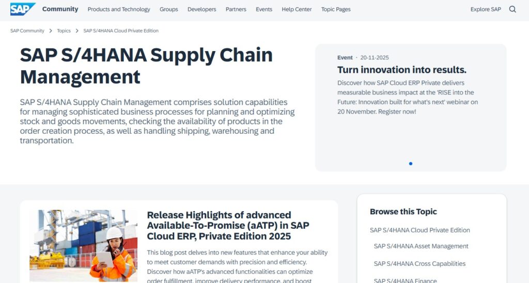This screenshot has height=283, width=529.
Task: Select SAP S/4HANA Asset Management topic
Action: coord(421,246)
